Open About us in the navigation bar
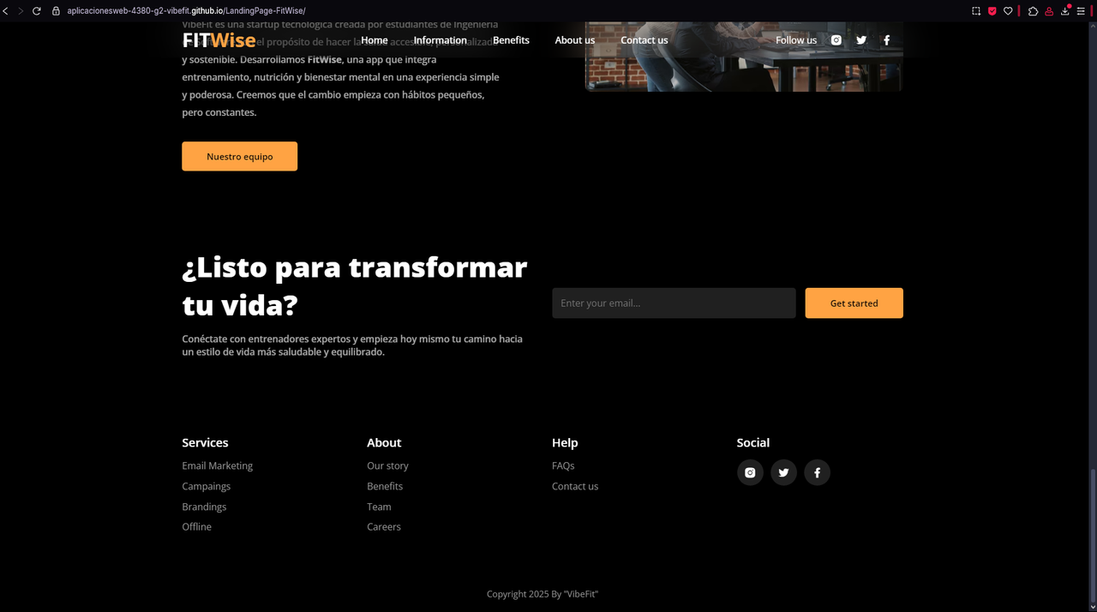 point(575,40)
